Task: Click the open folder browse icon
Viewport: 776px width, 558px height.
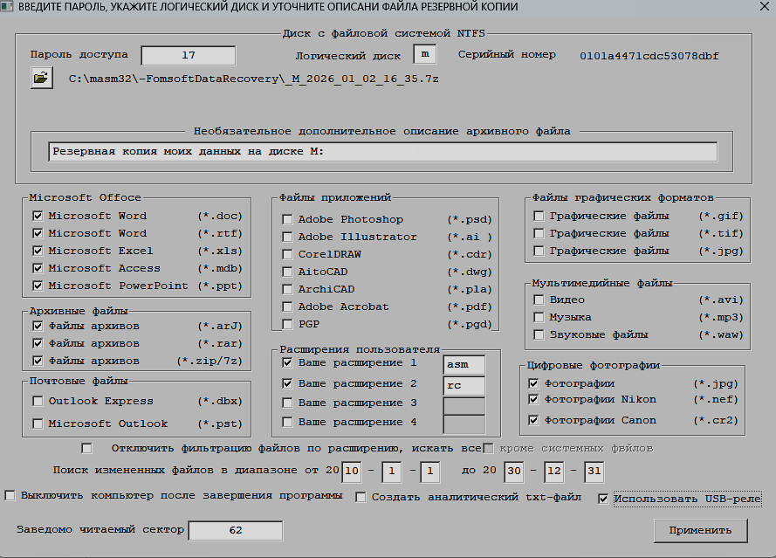Action: click(41, 79)
